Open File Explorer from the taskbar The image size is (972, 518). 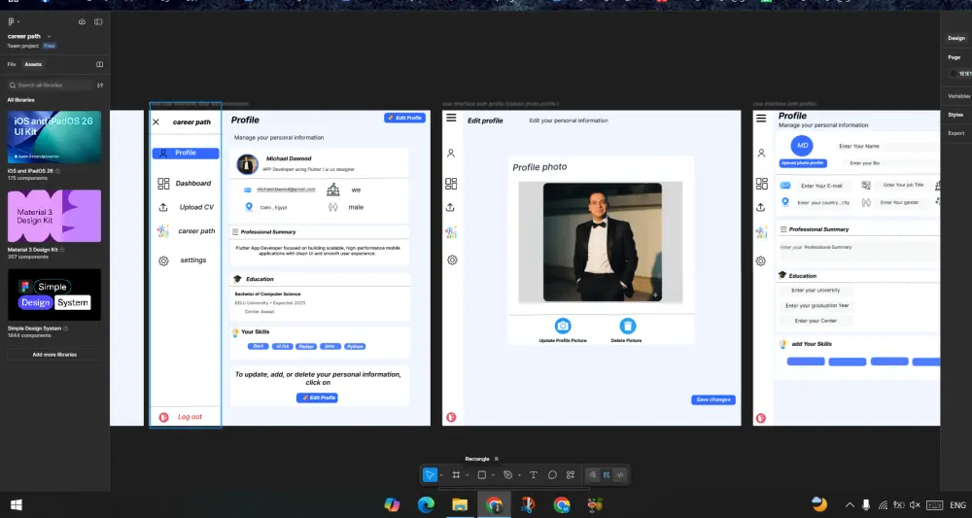point(460,505)
